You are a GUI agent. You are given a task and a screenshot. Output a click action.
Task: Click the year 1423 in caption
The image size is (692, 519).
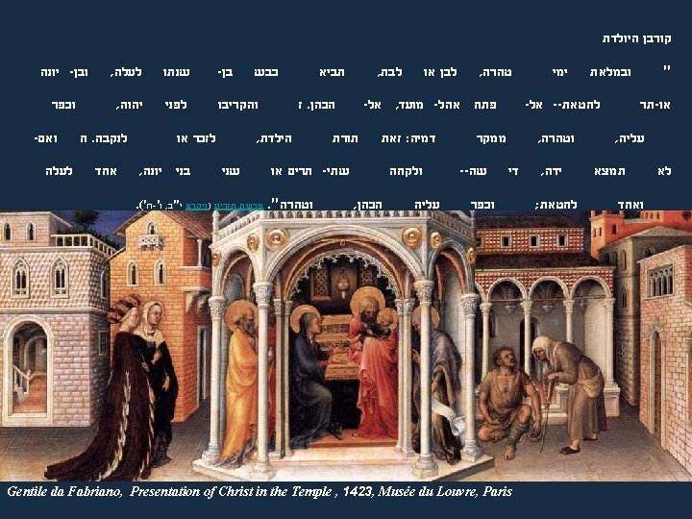358,491
